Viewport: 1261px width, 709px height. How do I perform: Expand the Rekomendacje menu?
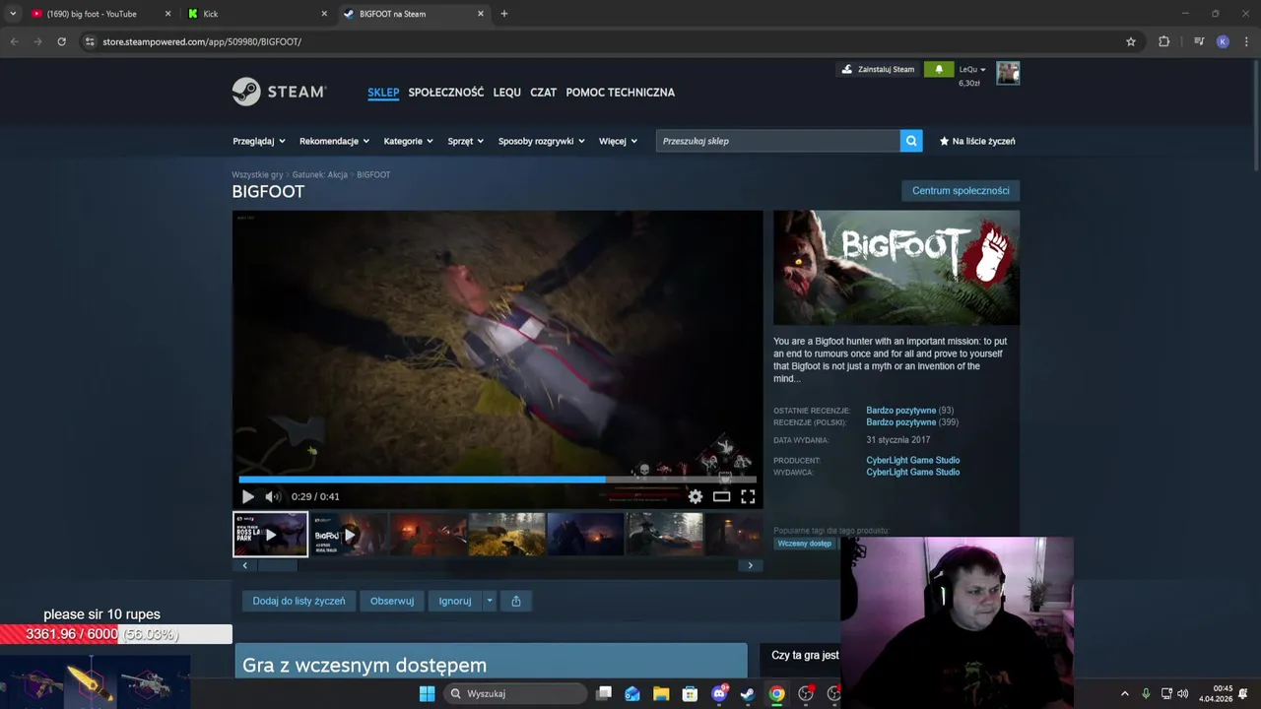(335, 141)
